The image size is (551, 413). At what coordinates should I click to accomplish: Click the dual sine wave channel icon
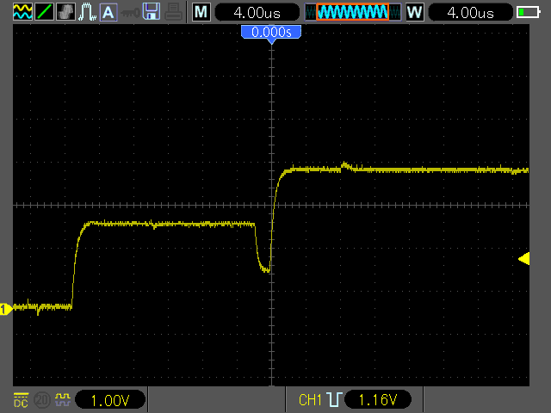(x=23, y=11)
